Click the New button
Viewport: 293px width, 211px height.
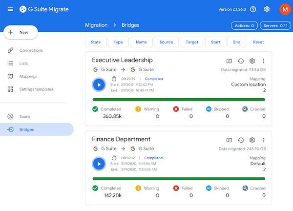coord(21,32)
